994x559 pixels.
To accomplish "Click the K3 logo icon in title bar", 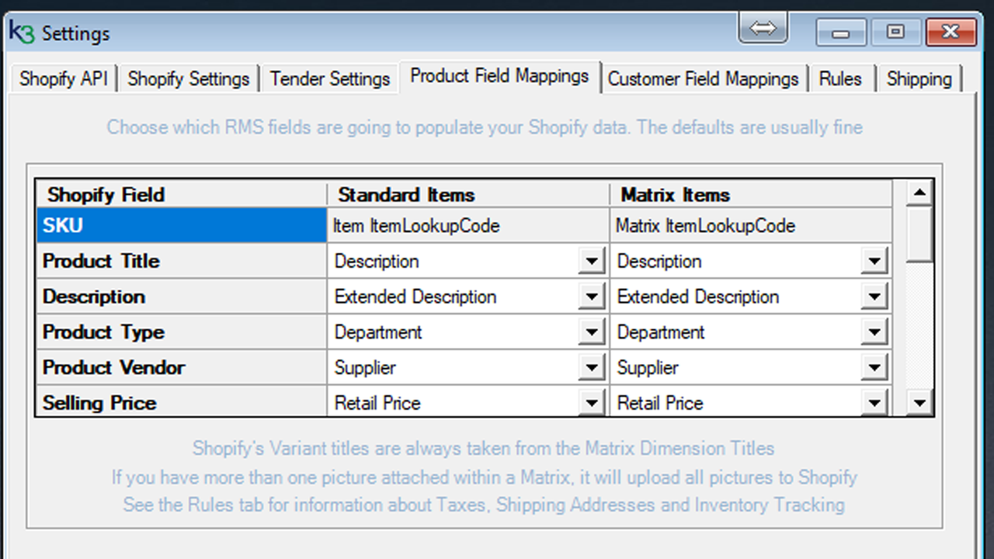I will pos(22,33).
